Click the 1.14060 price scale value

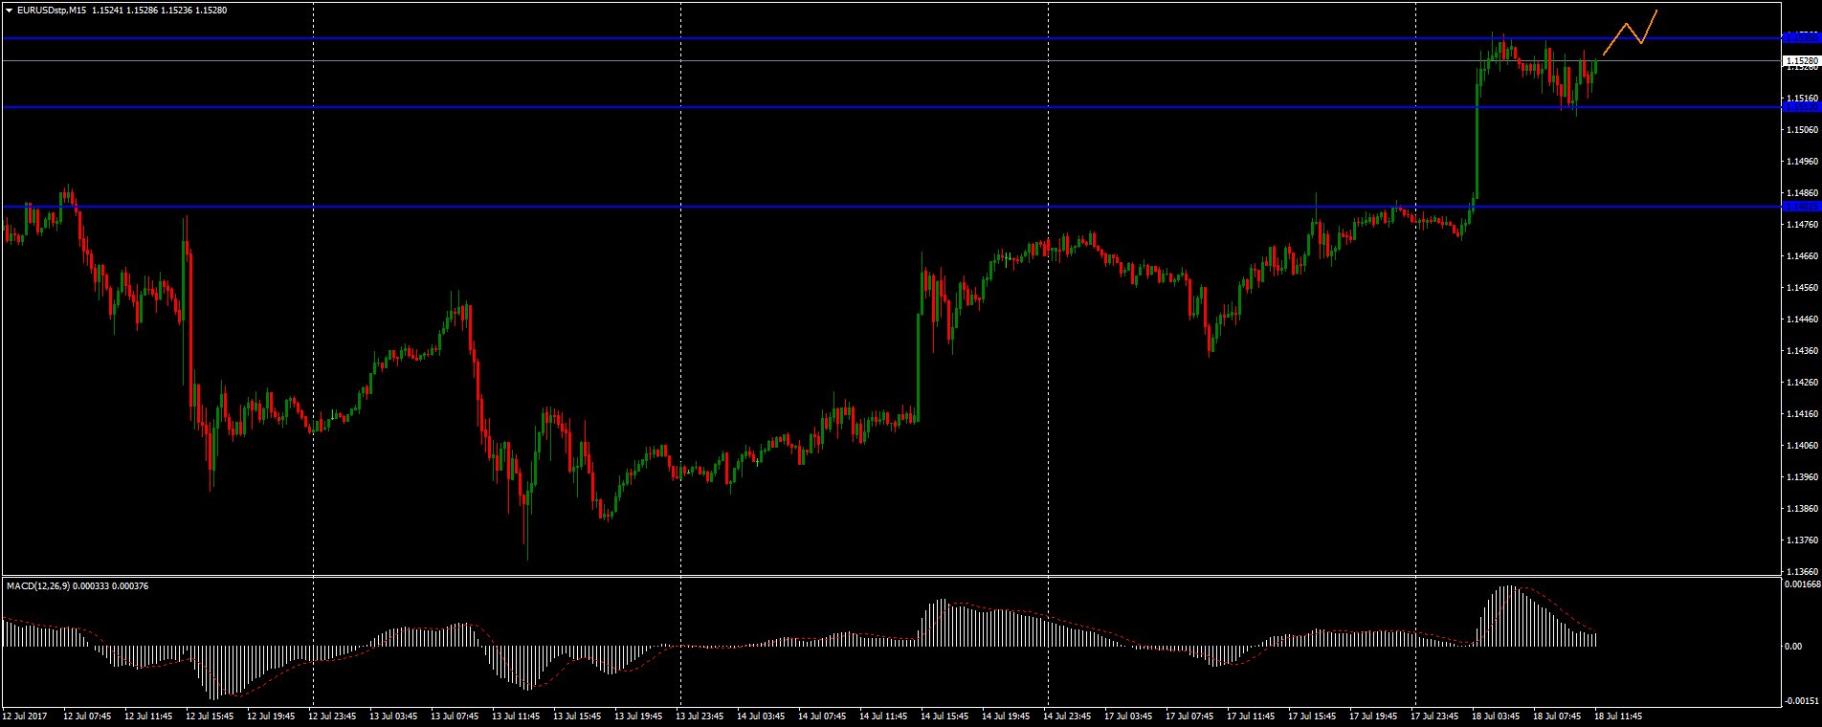pos(1802,446)
